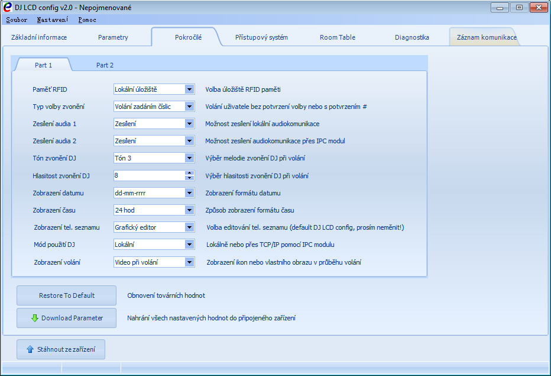Switch to the Parametry tab
Image resolution: width=551 pixels, height=376 pixels.
[x=113, y=37]
